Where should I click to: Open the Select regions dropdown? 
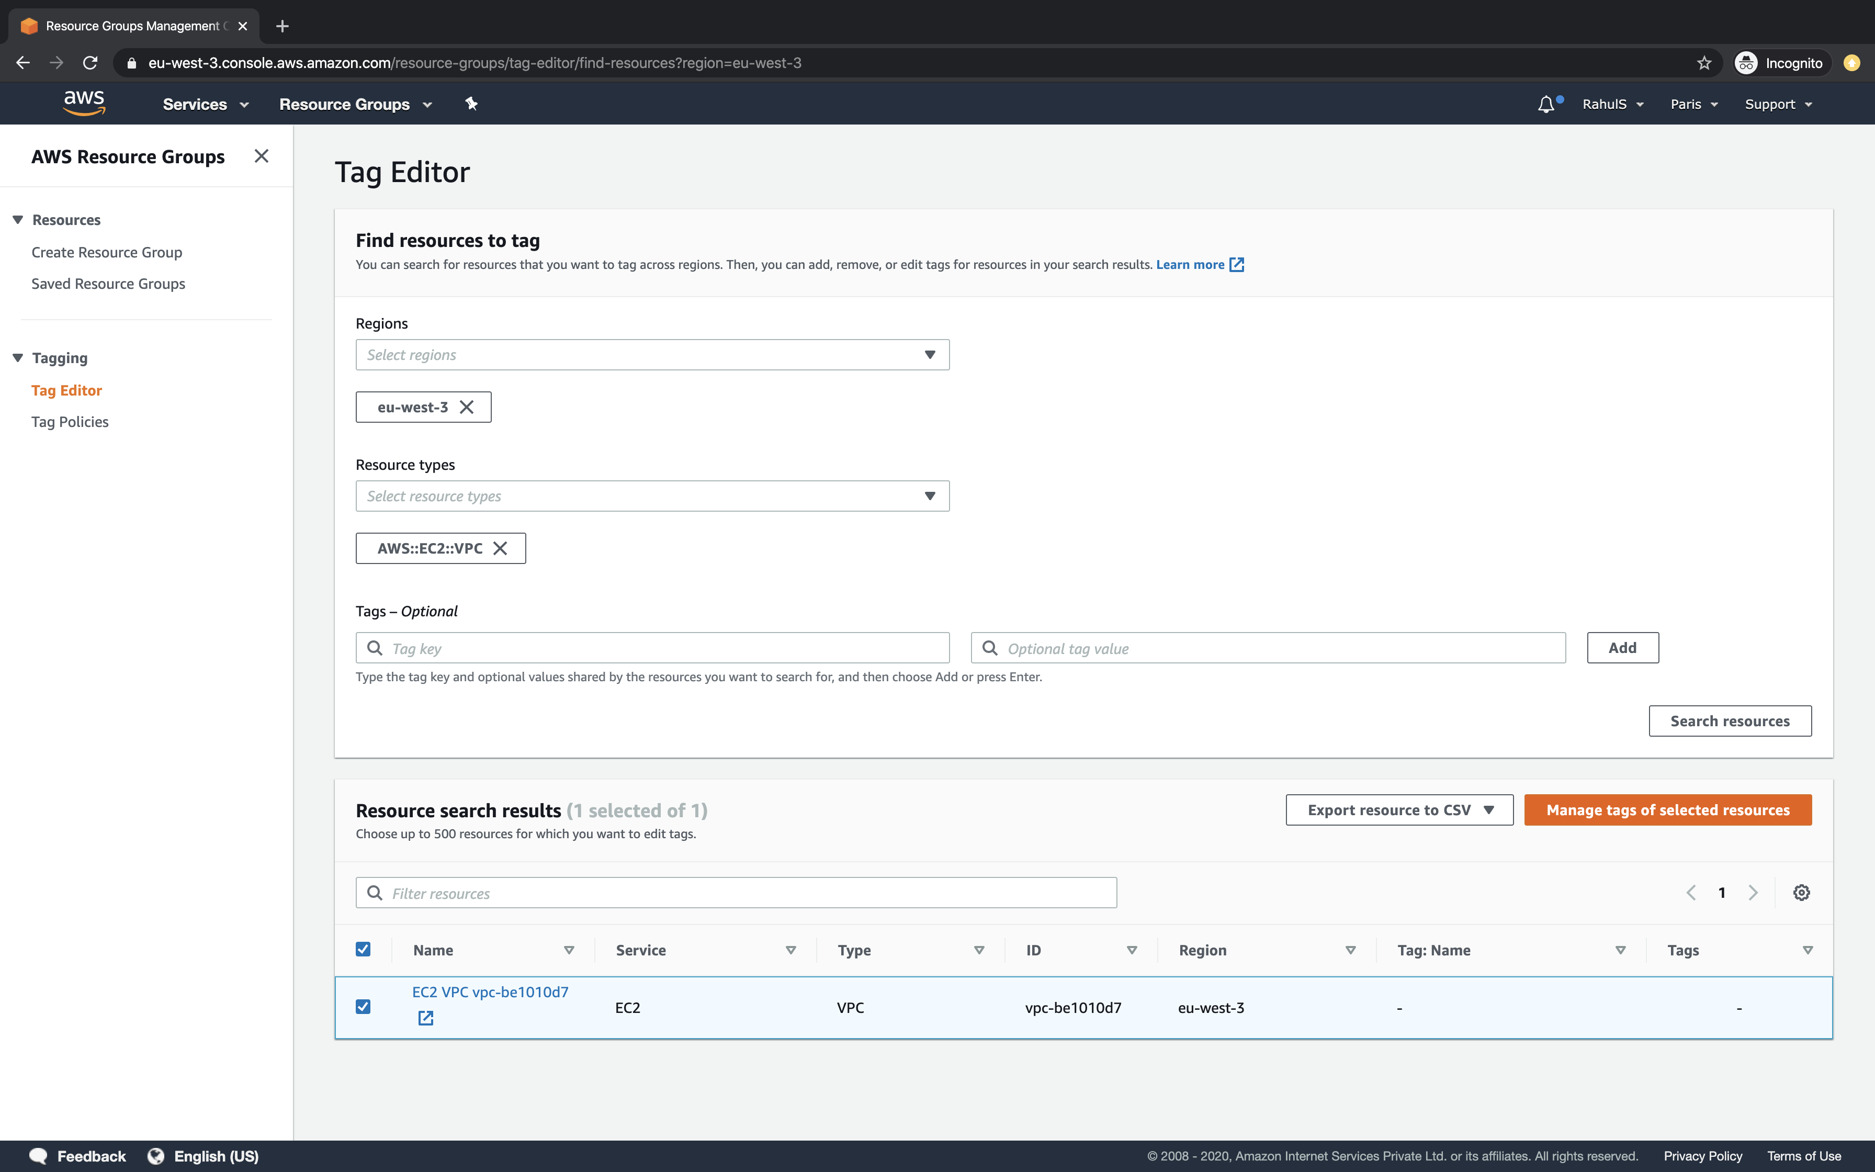(652, 354)
